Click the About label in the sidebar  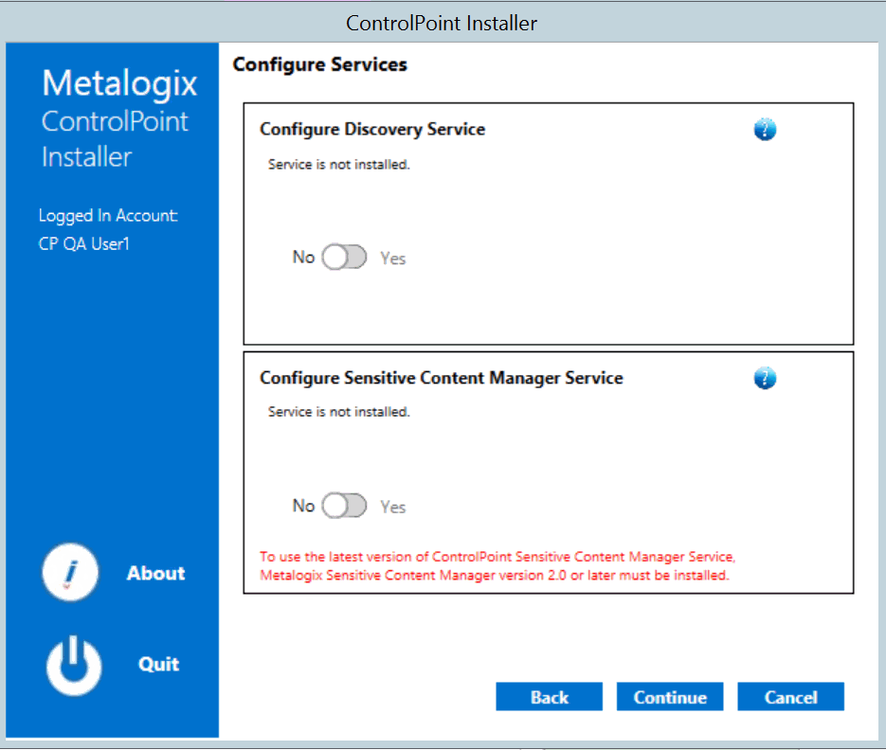tap(154, 573)
